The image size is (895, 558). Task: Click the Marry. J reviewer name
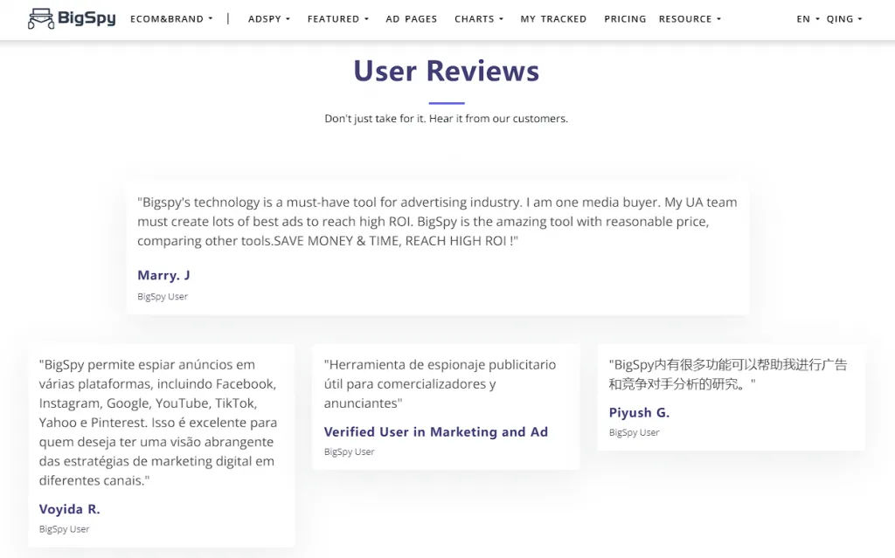163,275
